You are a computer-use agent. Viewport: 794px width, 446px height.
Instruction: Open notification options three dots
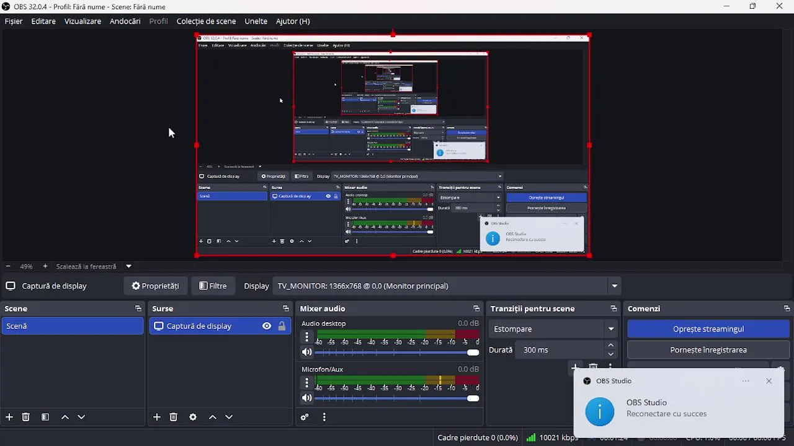click(x=746, y=381)
